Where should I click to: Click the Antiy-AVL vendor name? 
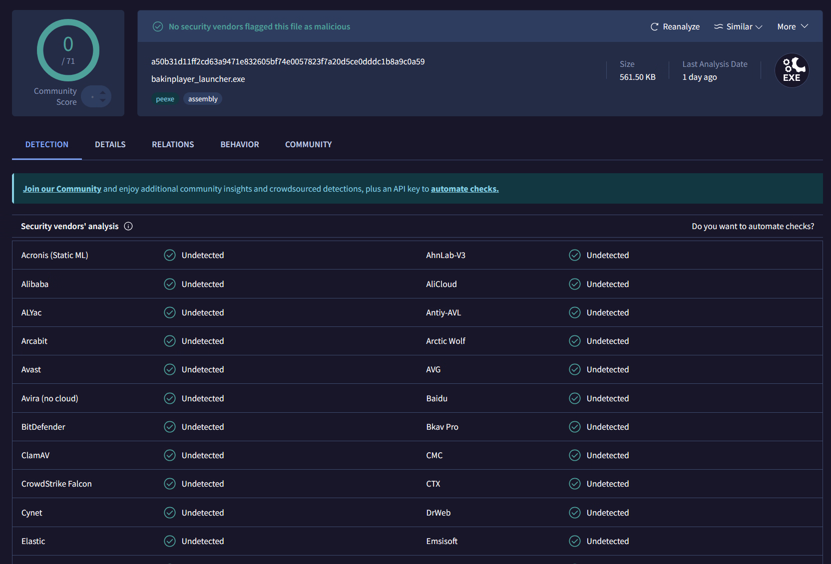click(443, 312)
